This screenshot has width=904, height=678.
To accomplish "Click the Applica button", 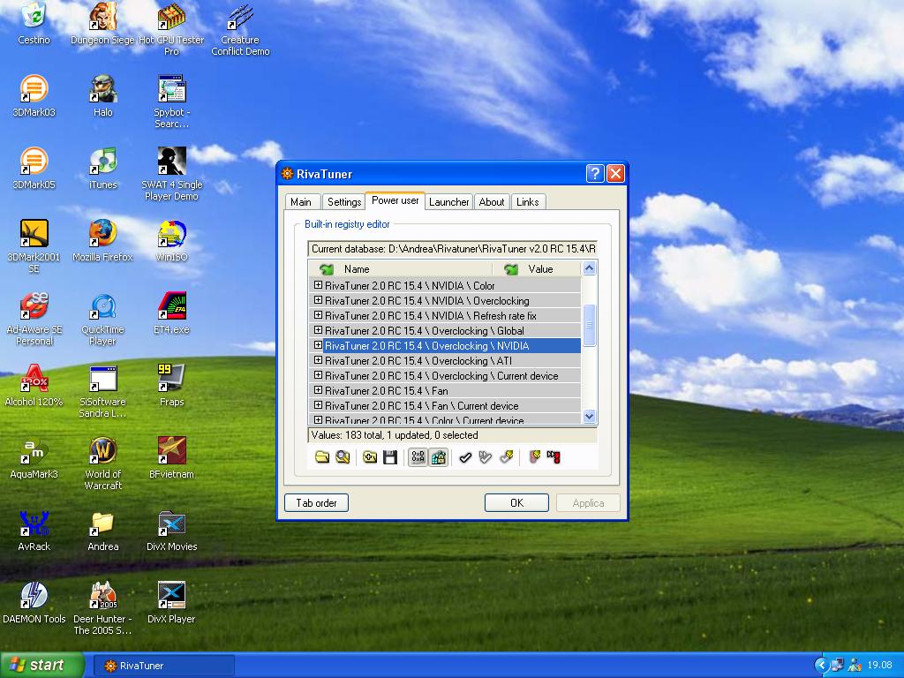I will [588, 502].
